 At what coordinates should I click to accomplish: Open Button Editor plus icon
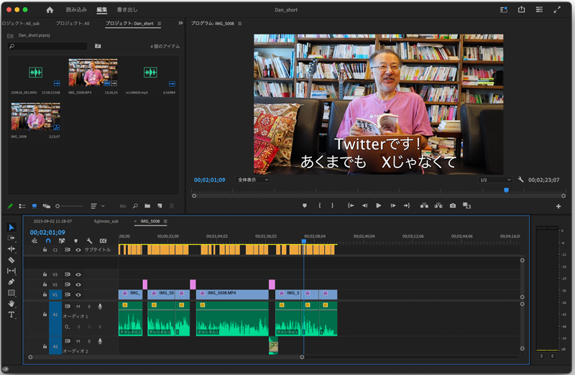click(558, 206)
